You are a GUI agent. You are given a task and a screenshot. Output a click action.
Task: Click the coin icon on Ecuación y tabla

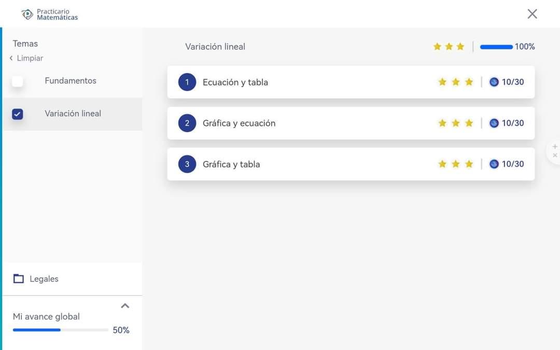494,82
